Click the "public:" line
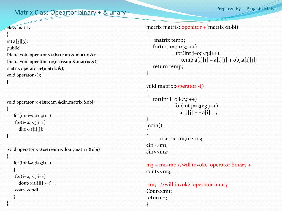The image size is (282, 211). [14, 48]
